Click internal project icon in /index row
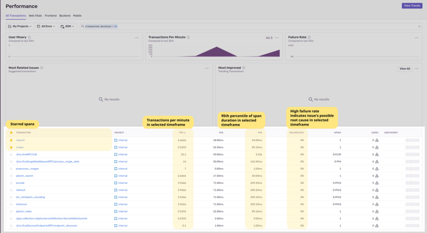The height and width of the screenshot is (233, 427). 116,147
